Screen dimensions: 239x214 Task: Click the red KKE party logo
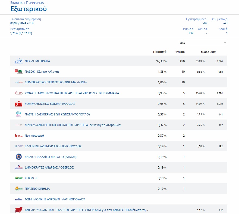click(18, 103)
